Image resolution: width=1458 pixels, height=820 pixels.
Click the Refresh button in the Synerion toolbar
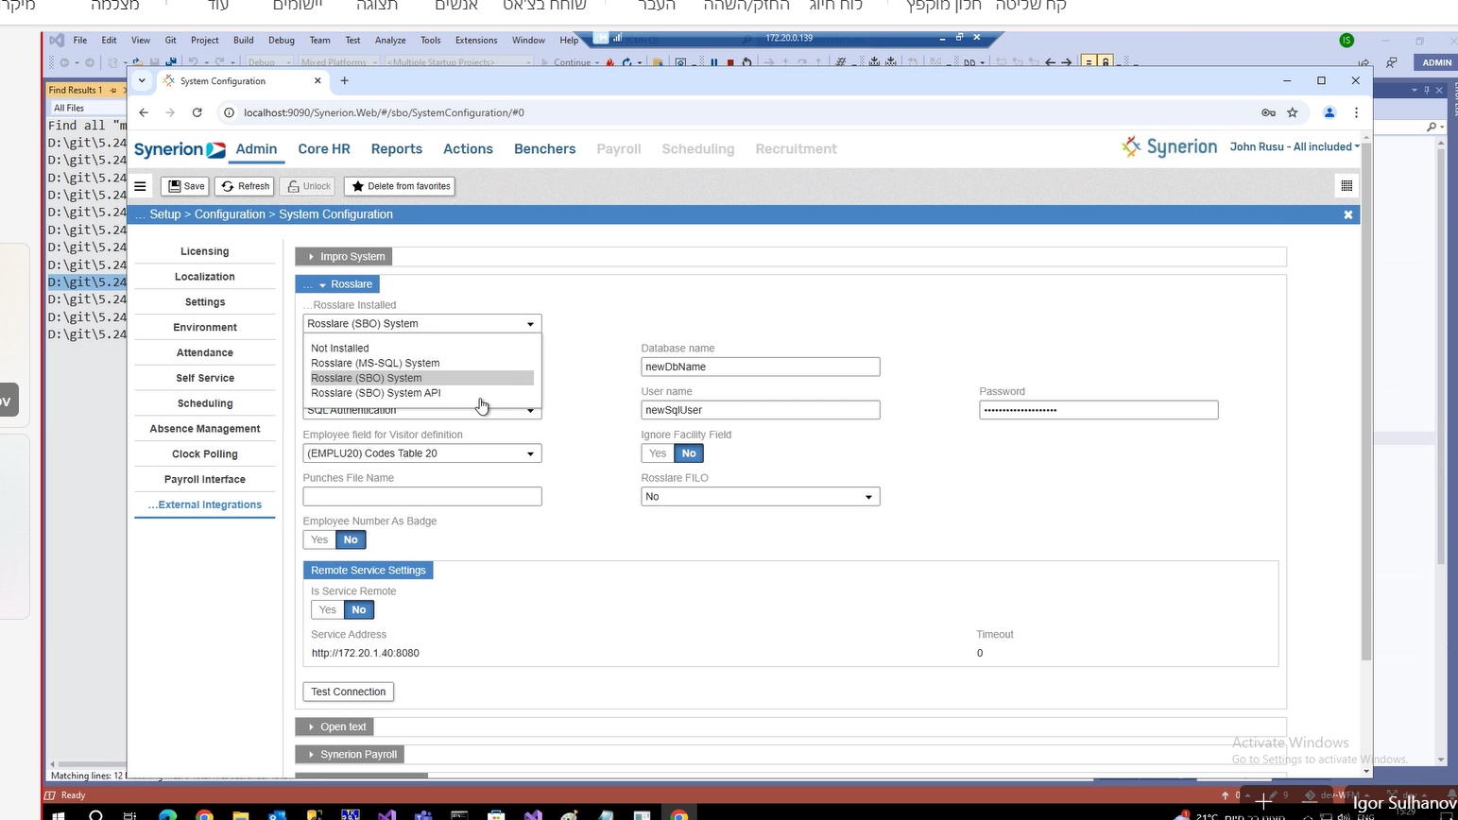point(246,186)
